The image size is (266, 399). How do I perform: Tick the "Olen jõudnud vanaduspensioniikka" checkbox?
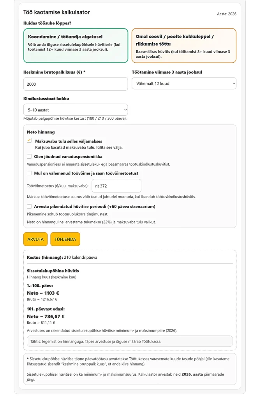click(x=29, y=156)
